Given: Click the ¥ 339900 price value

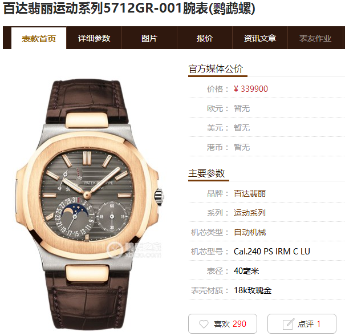Looking at the screenshot, I should tap(250, 89).
